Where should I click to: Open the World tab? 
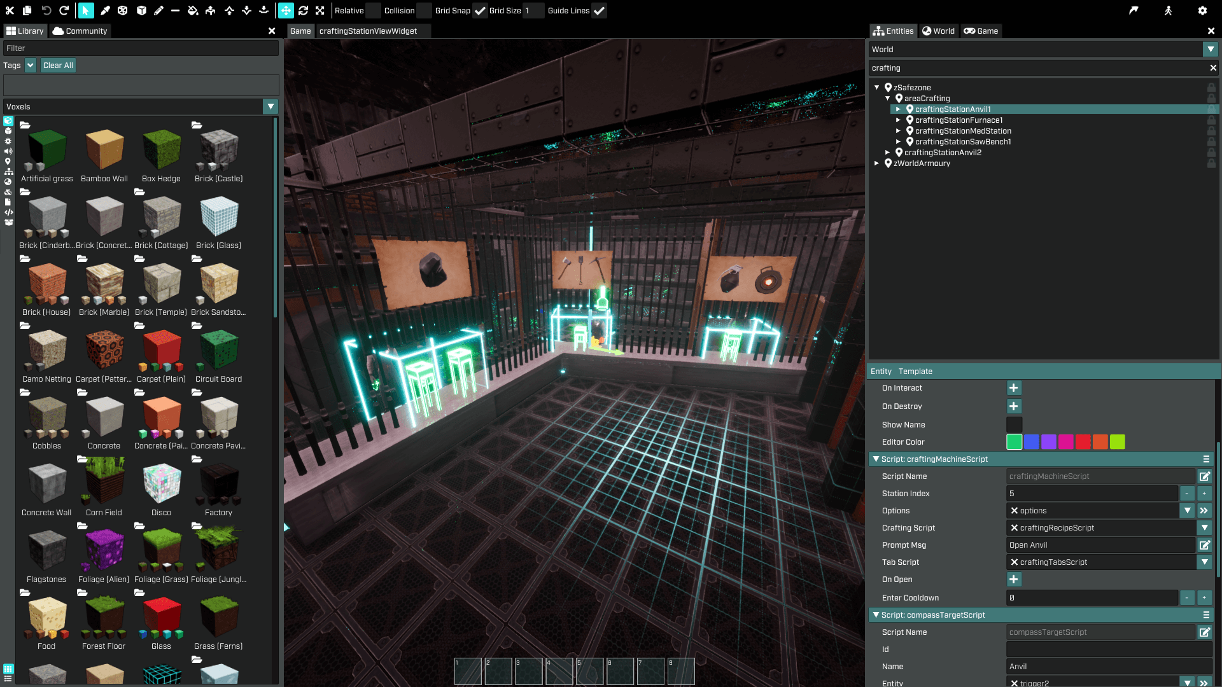click(938, 31)
